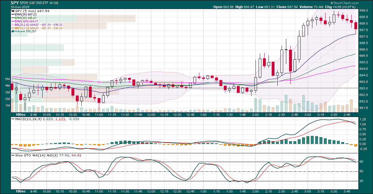Click the 685.0 price axis label
Image resolution: width=373 pixels, height=194 pixels.
click(364, 62)
